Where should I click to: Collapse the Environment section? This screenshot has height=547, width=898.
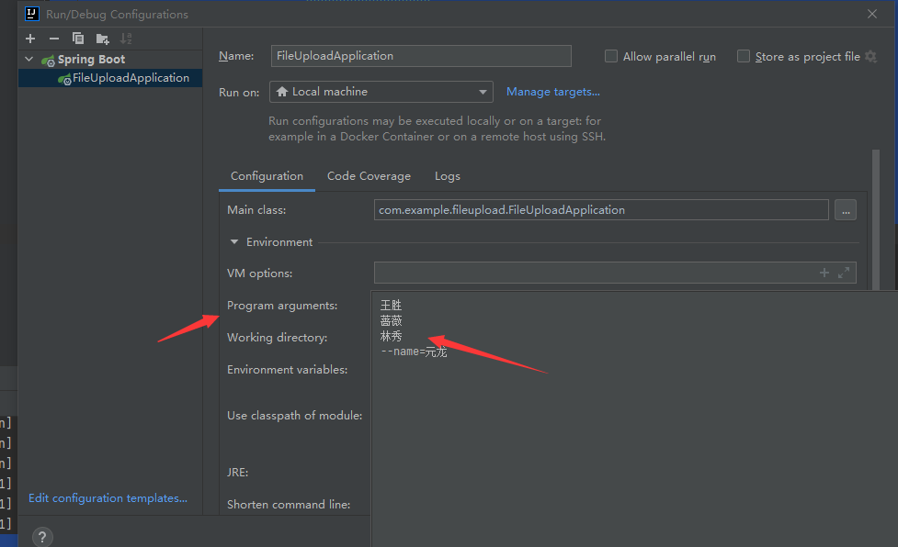click(234, 241)
